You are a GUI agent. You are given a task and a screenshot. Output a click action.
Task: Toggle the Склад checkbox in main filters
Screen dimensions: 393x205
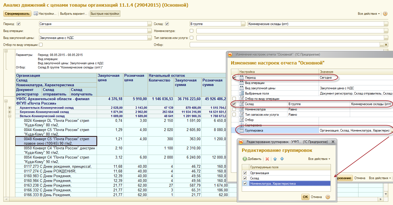tap(167, 24)
